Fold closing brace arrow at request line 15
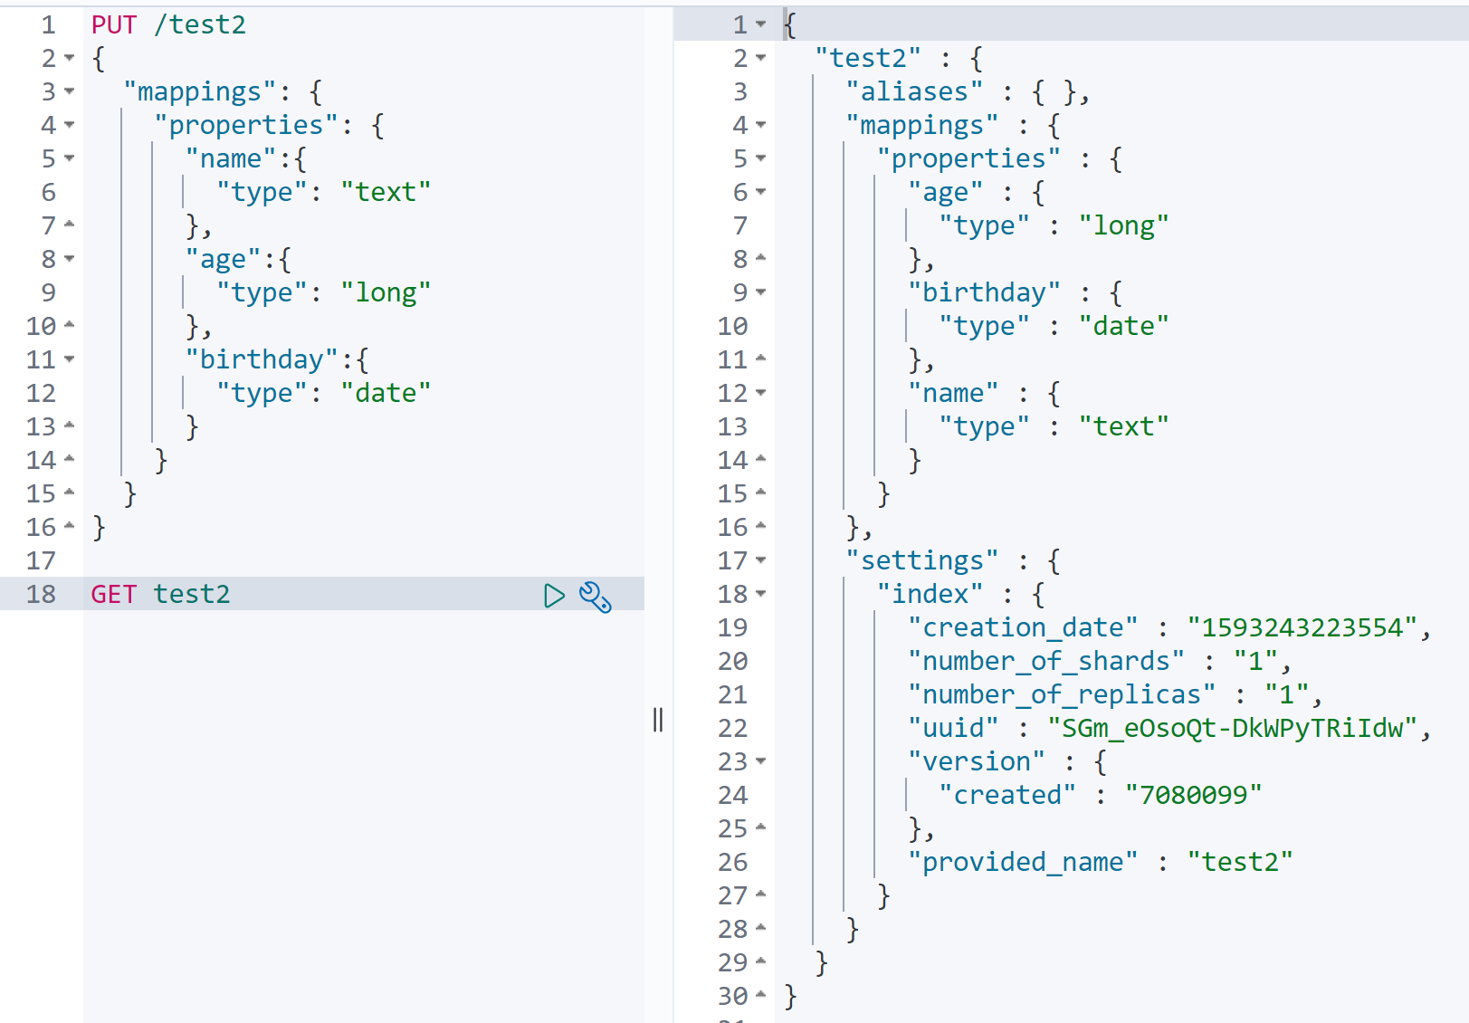This screenshot has width=1469, height=1023. pos(70,492)
